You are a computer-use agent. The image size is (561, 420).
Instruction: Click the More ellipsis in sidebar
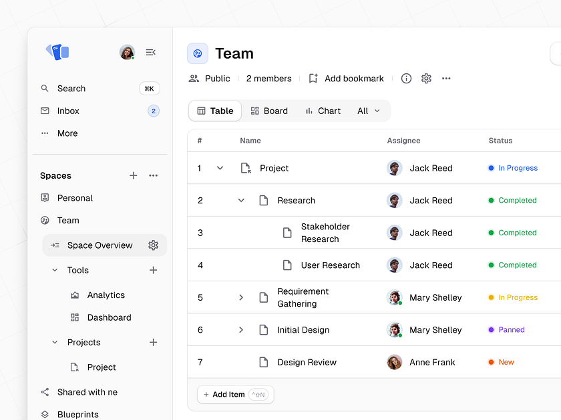[x=67, y=133]
